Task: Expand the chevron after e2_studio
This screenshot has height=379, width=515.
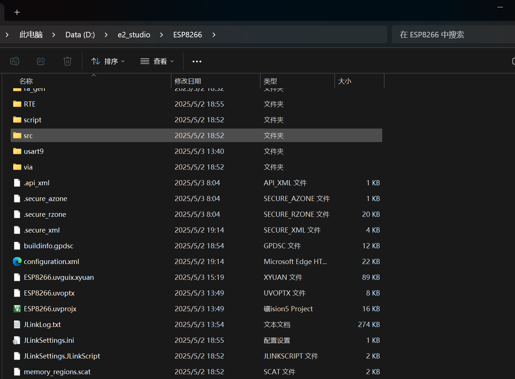Action: [x=161, y=35]
